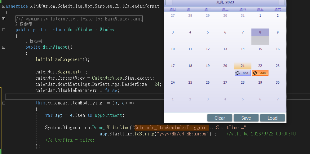Click the 九月, 2023 month title

[225, 2]
